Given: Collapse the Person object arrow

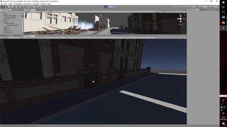Looking at the screenshot, I should click(x=2, y=21).
